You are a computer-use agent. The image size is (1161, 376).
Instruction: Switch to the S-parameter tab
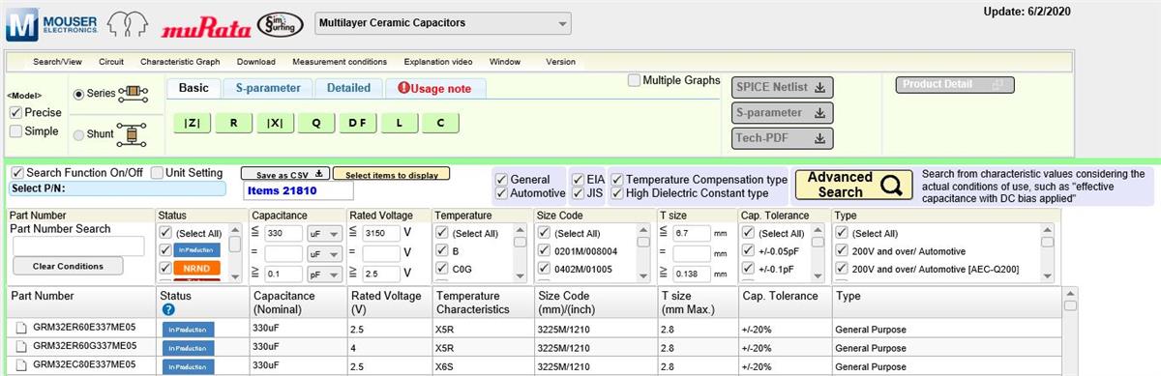(268, 88)
